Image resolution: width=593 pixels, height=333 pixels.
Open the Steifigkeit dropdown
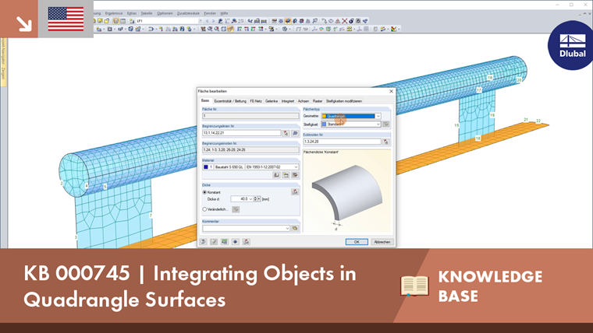point(378,124)
